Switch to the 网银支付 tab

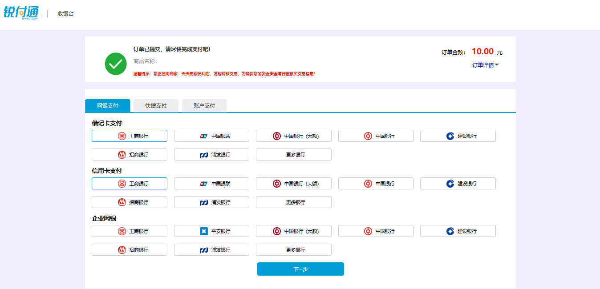(108, 106)
